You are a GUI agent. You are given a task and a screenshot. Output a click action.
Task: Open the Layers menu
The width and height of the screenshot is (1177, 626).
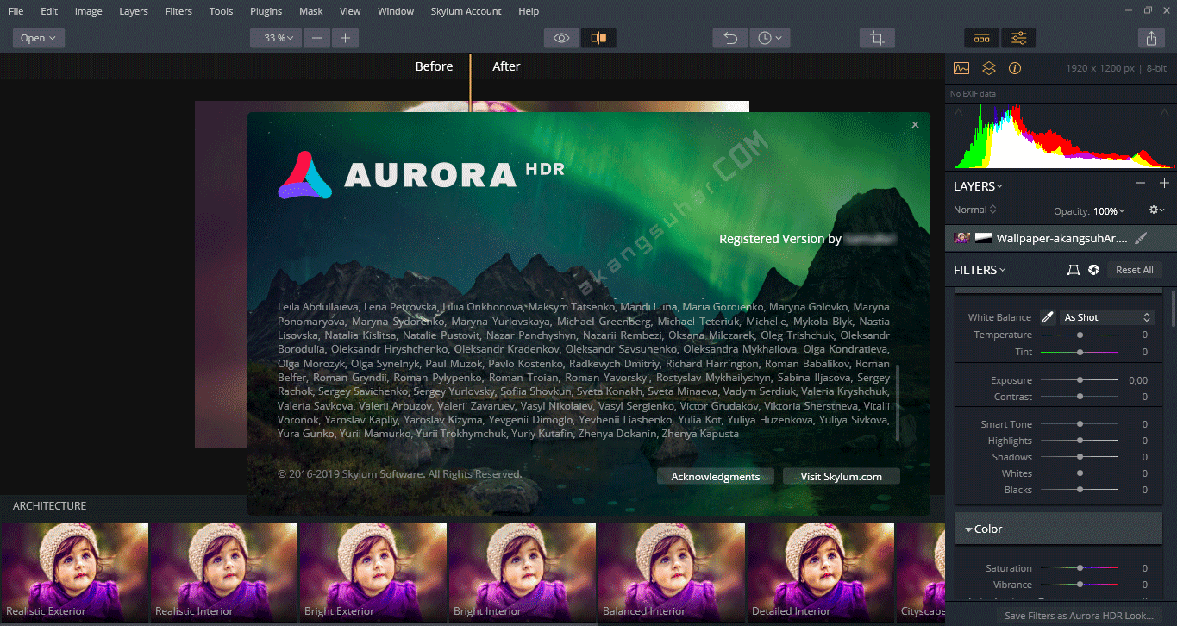point(133,11)
